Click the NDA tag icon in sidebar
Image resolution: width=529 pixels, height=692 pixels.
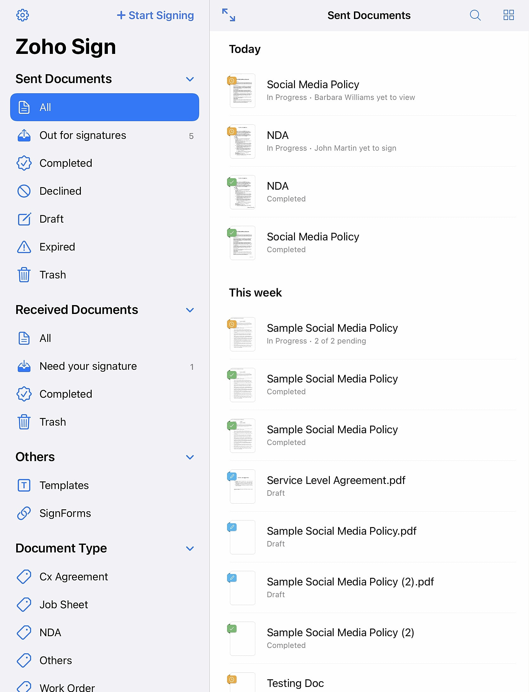[x=24, y=633]
